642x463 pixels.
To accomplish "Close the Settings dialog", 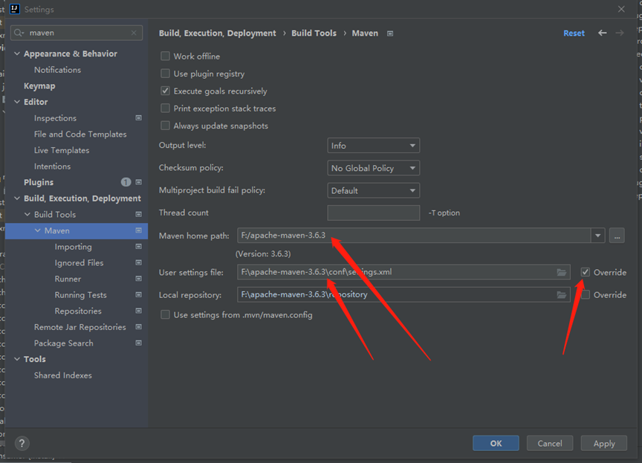I will coord(621,9).
